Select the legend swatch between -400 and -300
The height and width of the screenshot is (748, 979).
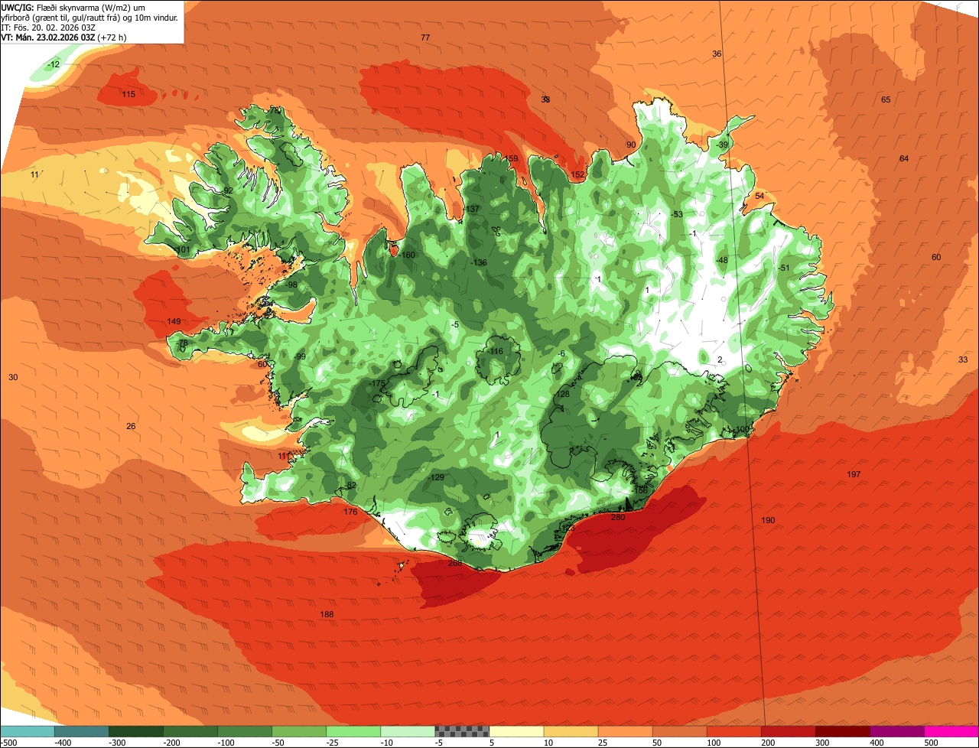[x=82, y=731]
